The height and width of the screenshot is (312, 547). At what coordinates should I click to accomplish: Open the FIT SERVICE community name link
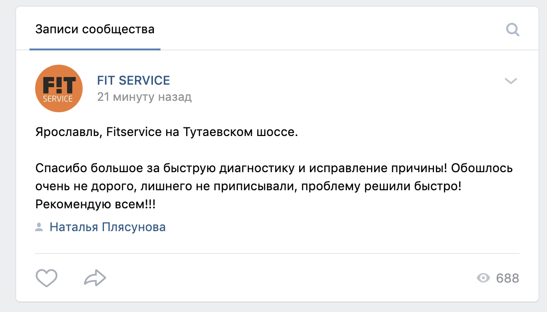click(133, 80)
